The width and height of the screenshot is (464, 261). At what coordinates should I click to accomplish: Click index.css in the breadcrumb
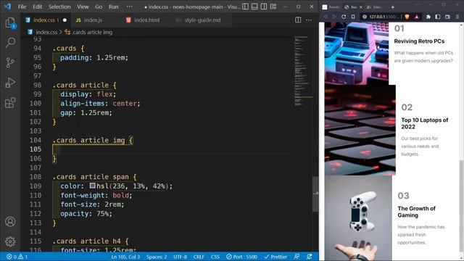(46, 32)
